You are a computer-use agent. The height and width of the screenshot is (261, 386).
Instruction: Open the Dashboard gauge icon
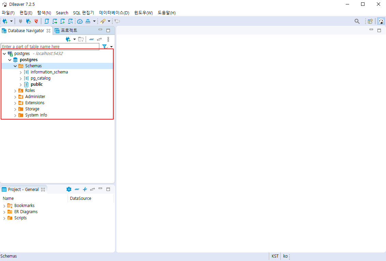point(80,21)
